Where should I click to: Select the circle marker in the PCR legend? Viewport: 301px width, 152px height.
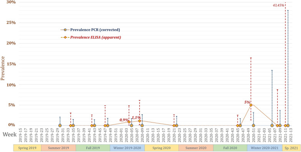[x=65, y=30]
